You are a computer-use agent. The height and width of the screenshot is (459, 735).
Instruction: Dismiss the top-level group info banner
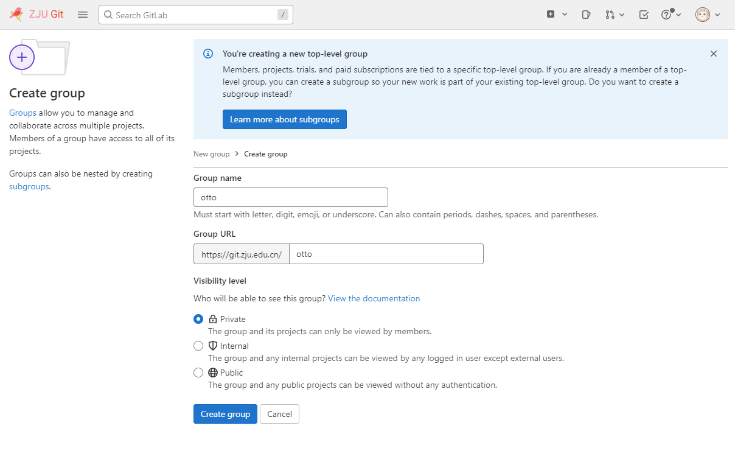tap(714, 54)
